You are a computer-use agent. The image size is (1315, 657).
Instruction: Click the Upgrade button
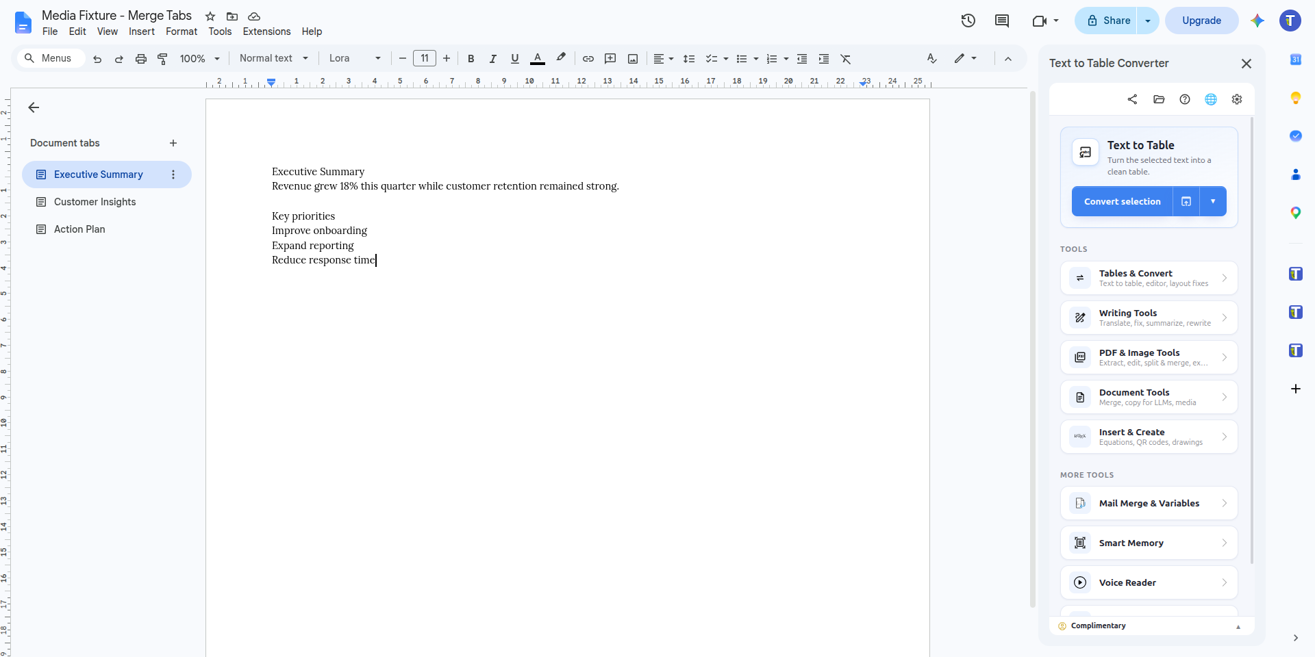1201,21
